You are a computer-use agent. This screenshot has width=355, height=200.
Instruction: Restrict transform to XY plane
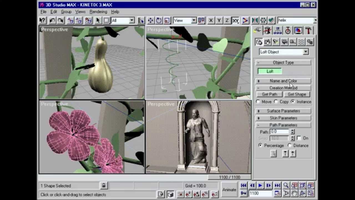[235, 20]
